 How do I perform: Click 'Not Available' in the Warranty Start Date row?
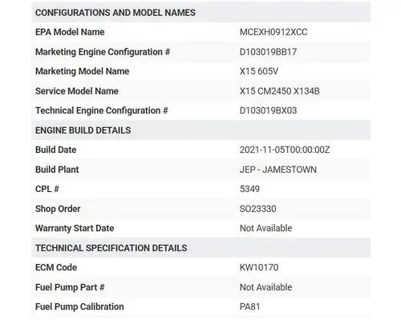point(266,228)
